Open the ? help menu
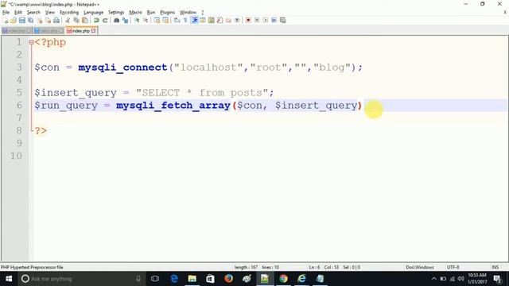Screen dimensions: 509x286 click(202, 13)
